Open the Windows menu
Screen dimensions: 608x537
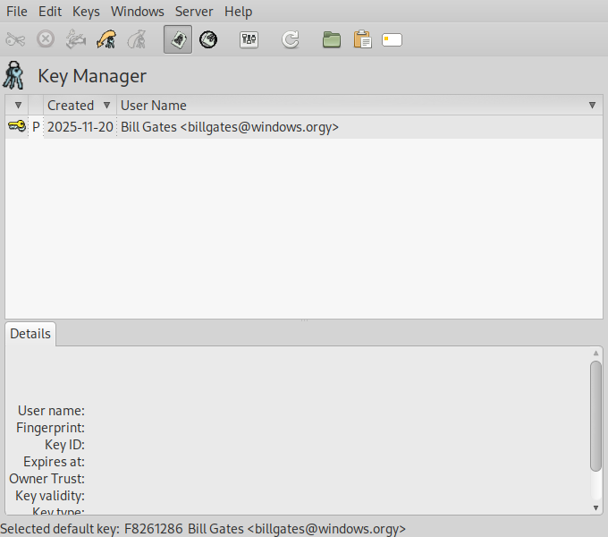pyautogui.click(x=138, y=12)
